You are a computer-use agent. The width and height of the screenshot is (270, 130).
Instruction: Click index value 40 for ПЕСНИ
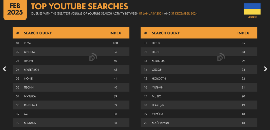tap(115, 87)
